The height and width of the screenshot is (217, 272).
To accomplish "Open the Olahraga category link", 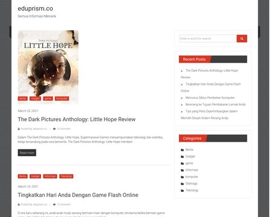I will [x=192, y=184].
